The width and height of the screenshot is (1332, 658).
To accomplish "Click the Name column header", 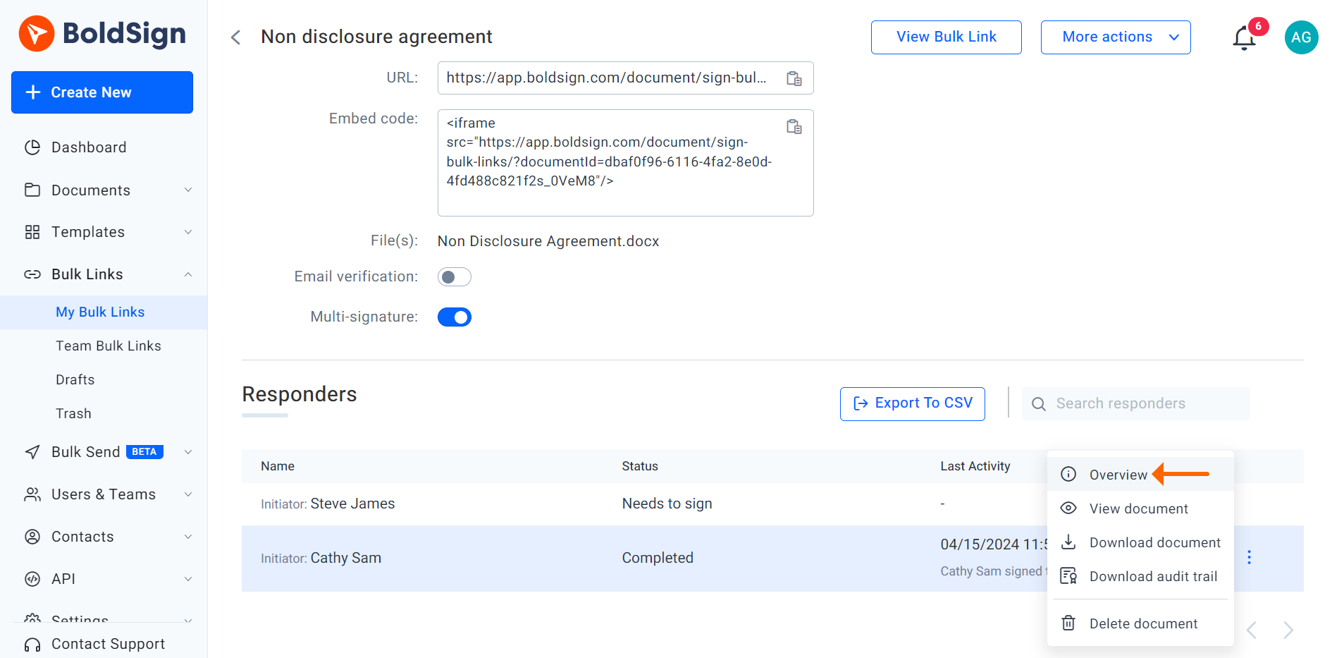I will tap(278, 466).
